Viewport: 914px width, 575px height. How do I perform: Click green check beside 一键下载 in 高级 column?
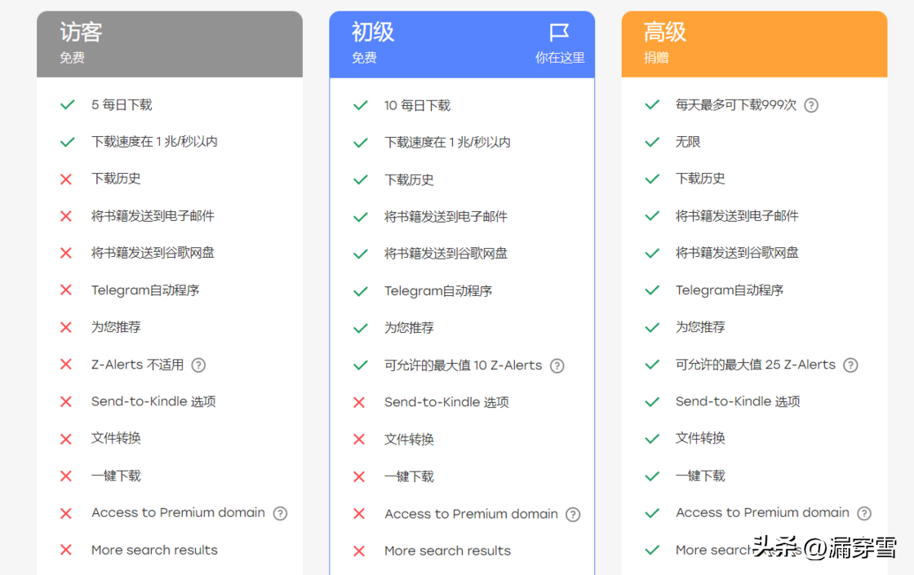point(652,476)
